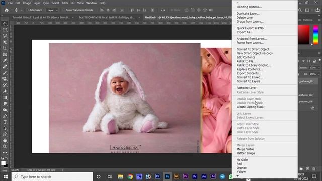Open the Auto-Select Layer dropdown
The height and width of the screenshot is (181, 322).
pos(52,10)
